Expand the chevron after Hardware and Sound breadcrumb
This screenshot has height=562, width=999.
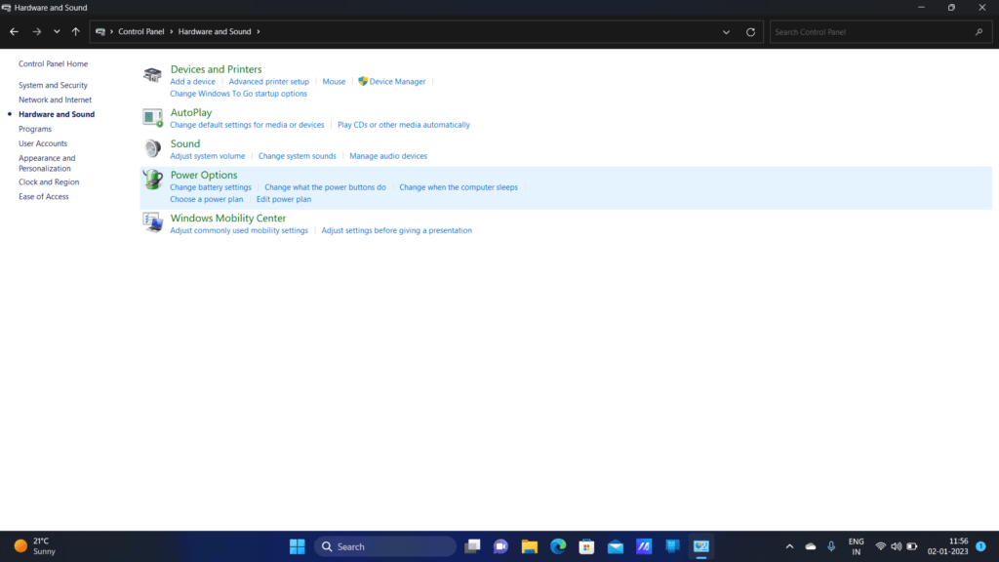[258, 32]
